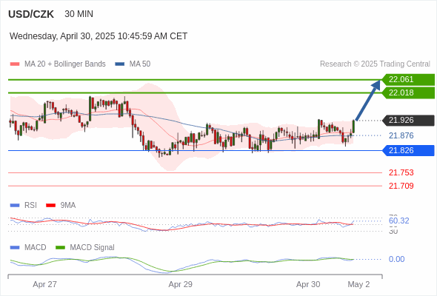Viewport: 437px width, 296px height.
Task: Click the MA 20 + Bollinger Bands legend swatch
Action: pos(15,64)
